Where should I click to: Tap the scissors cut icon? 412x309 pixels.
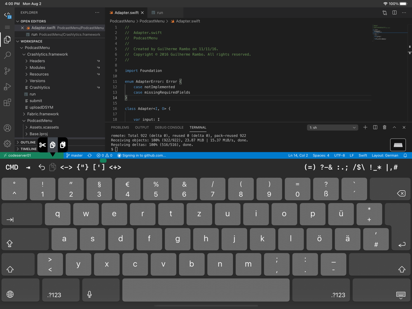pyautogui.click(x=42, y=145)
